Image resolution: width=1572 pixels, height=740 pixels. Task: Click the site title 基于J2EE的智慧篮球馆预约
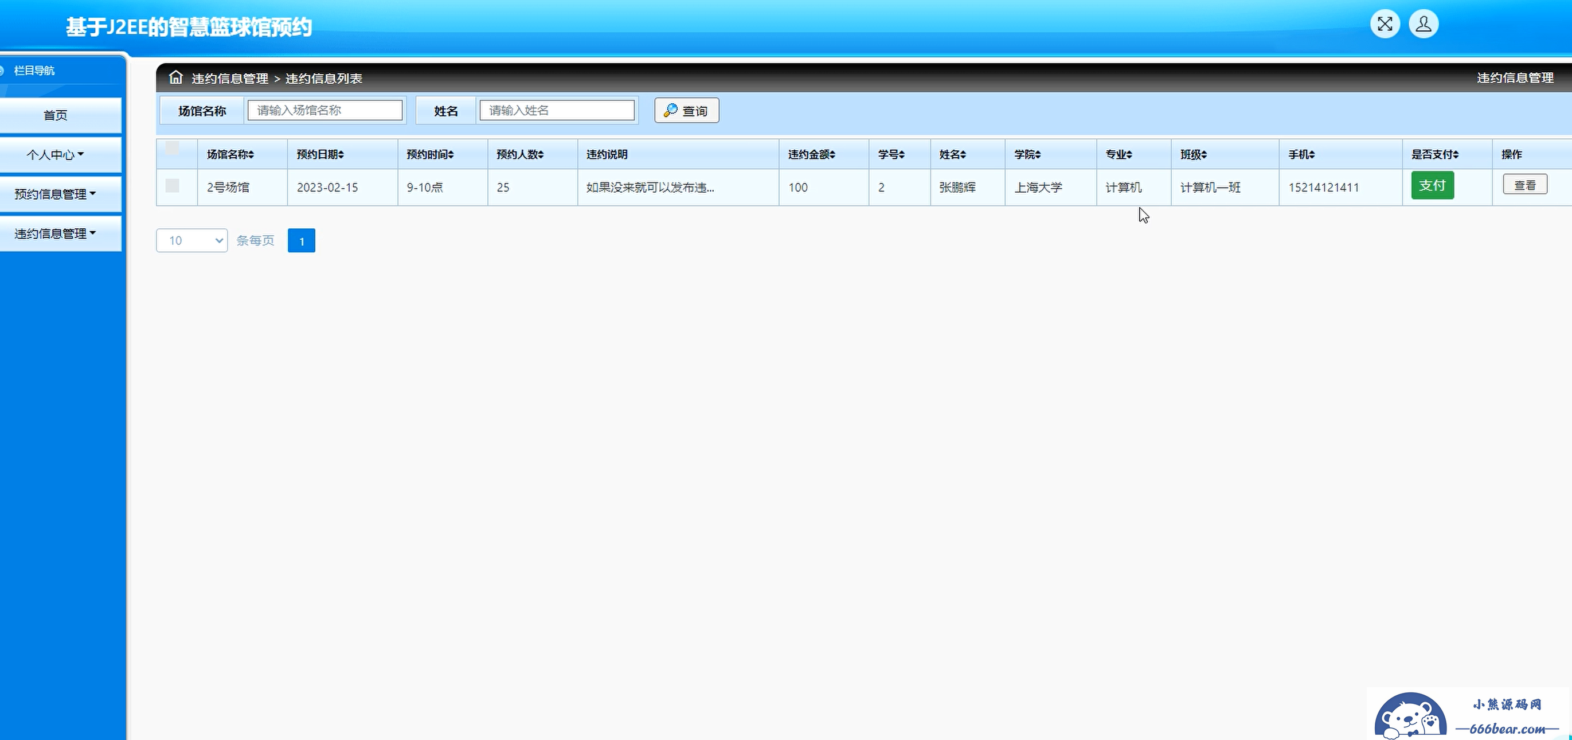pos(189,27)
